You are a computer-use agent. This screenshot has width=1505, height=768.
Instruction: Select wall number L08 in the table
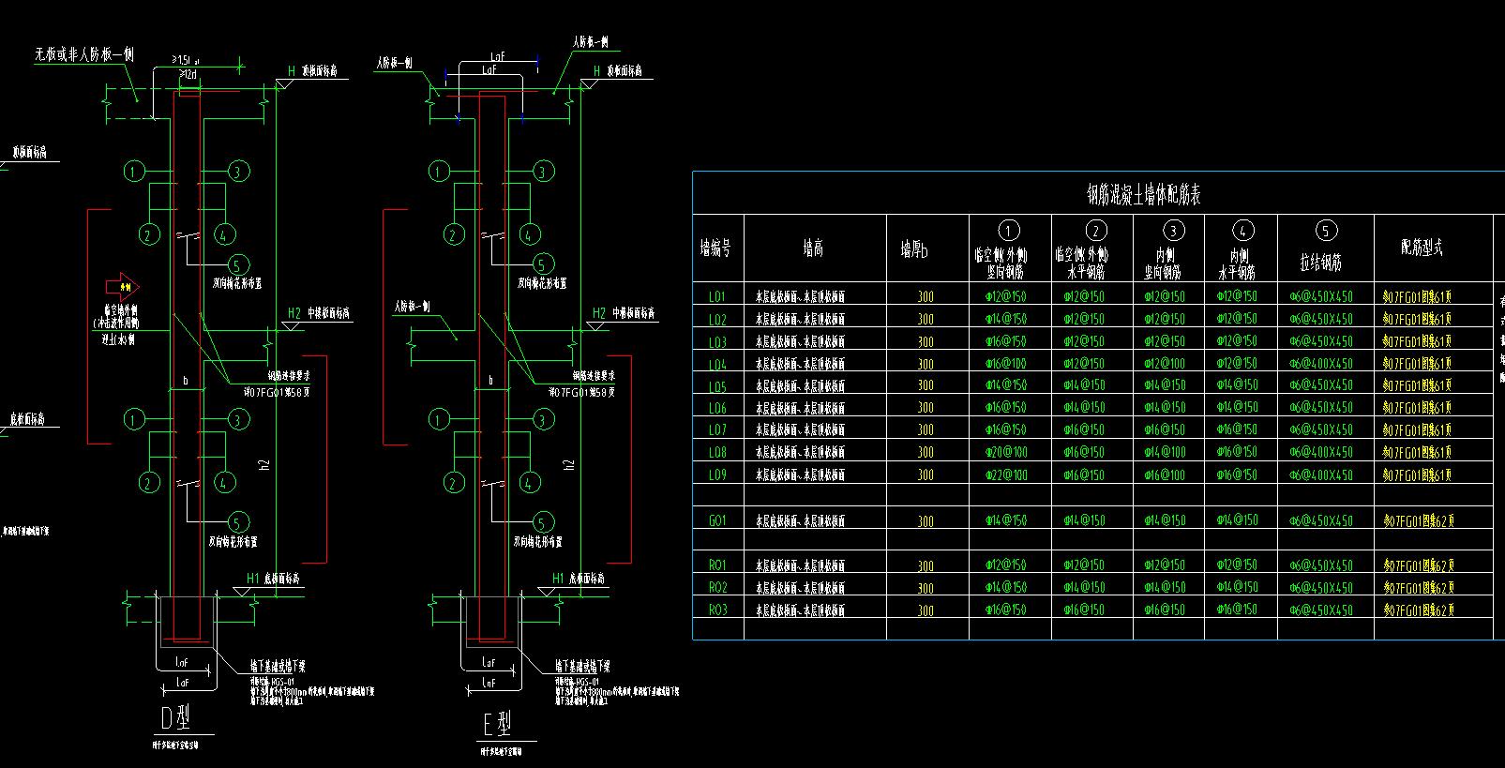pyautogui.click(x=717, y=452)
